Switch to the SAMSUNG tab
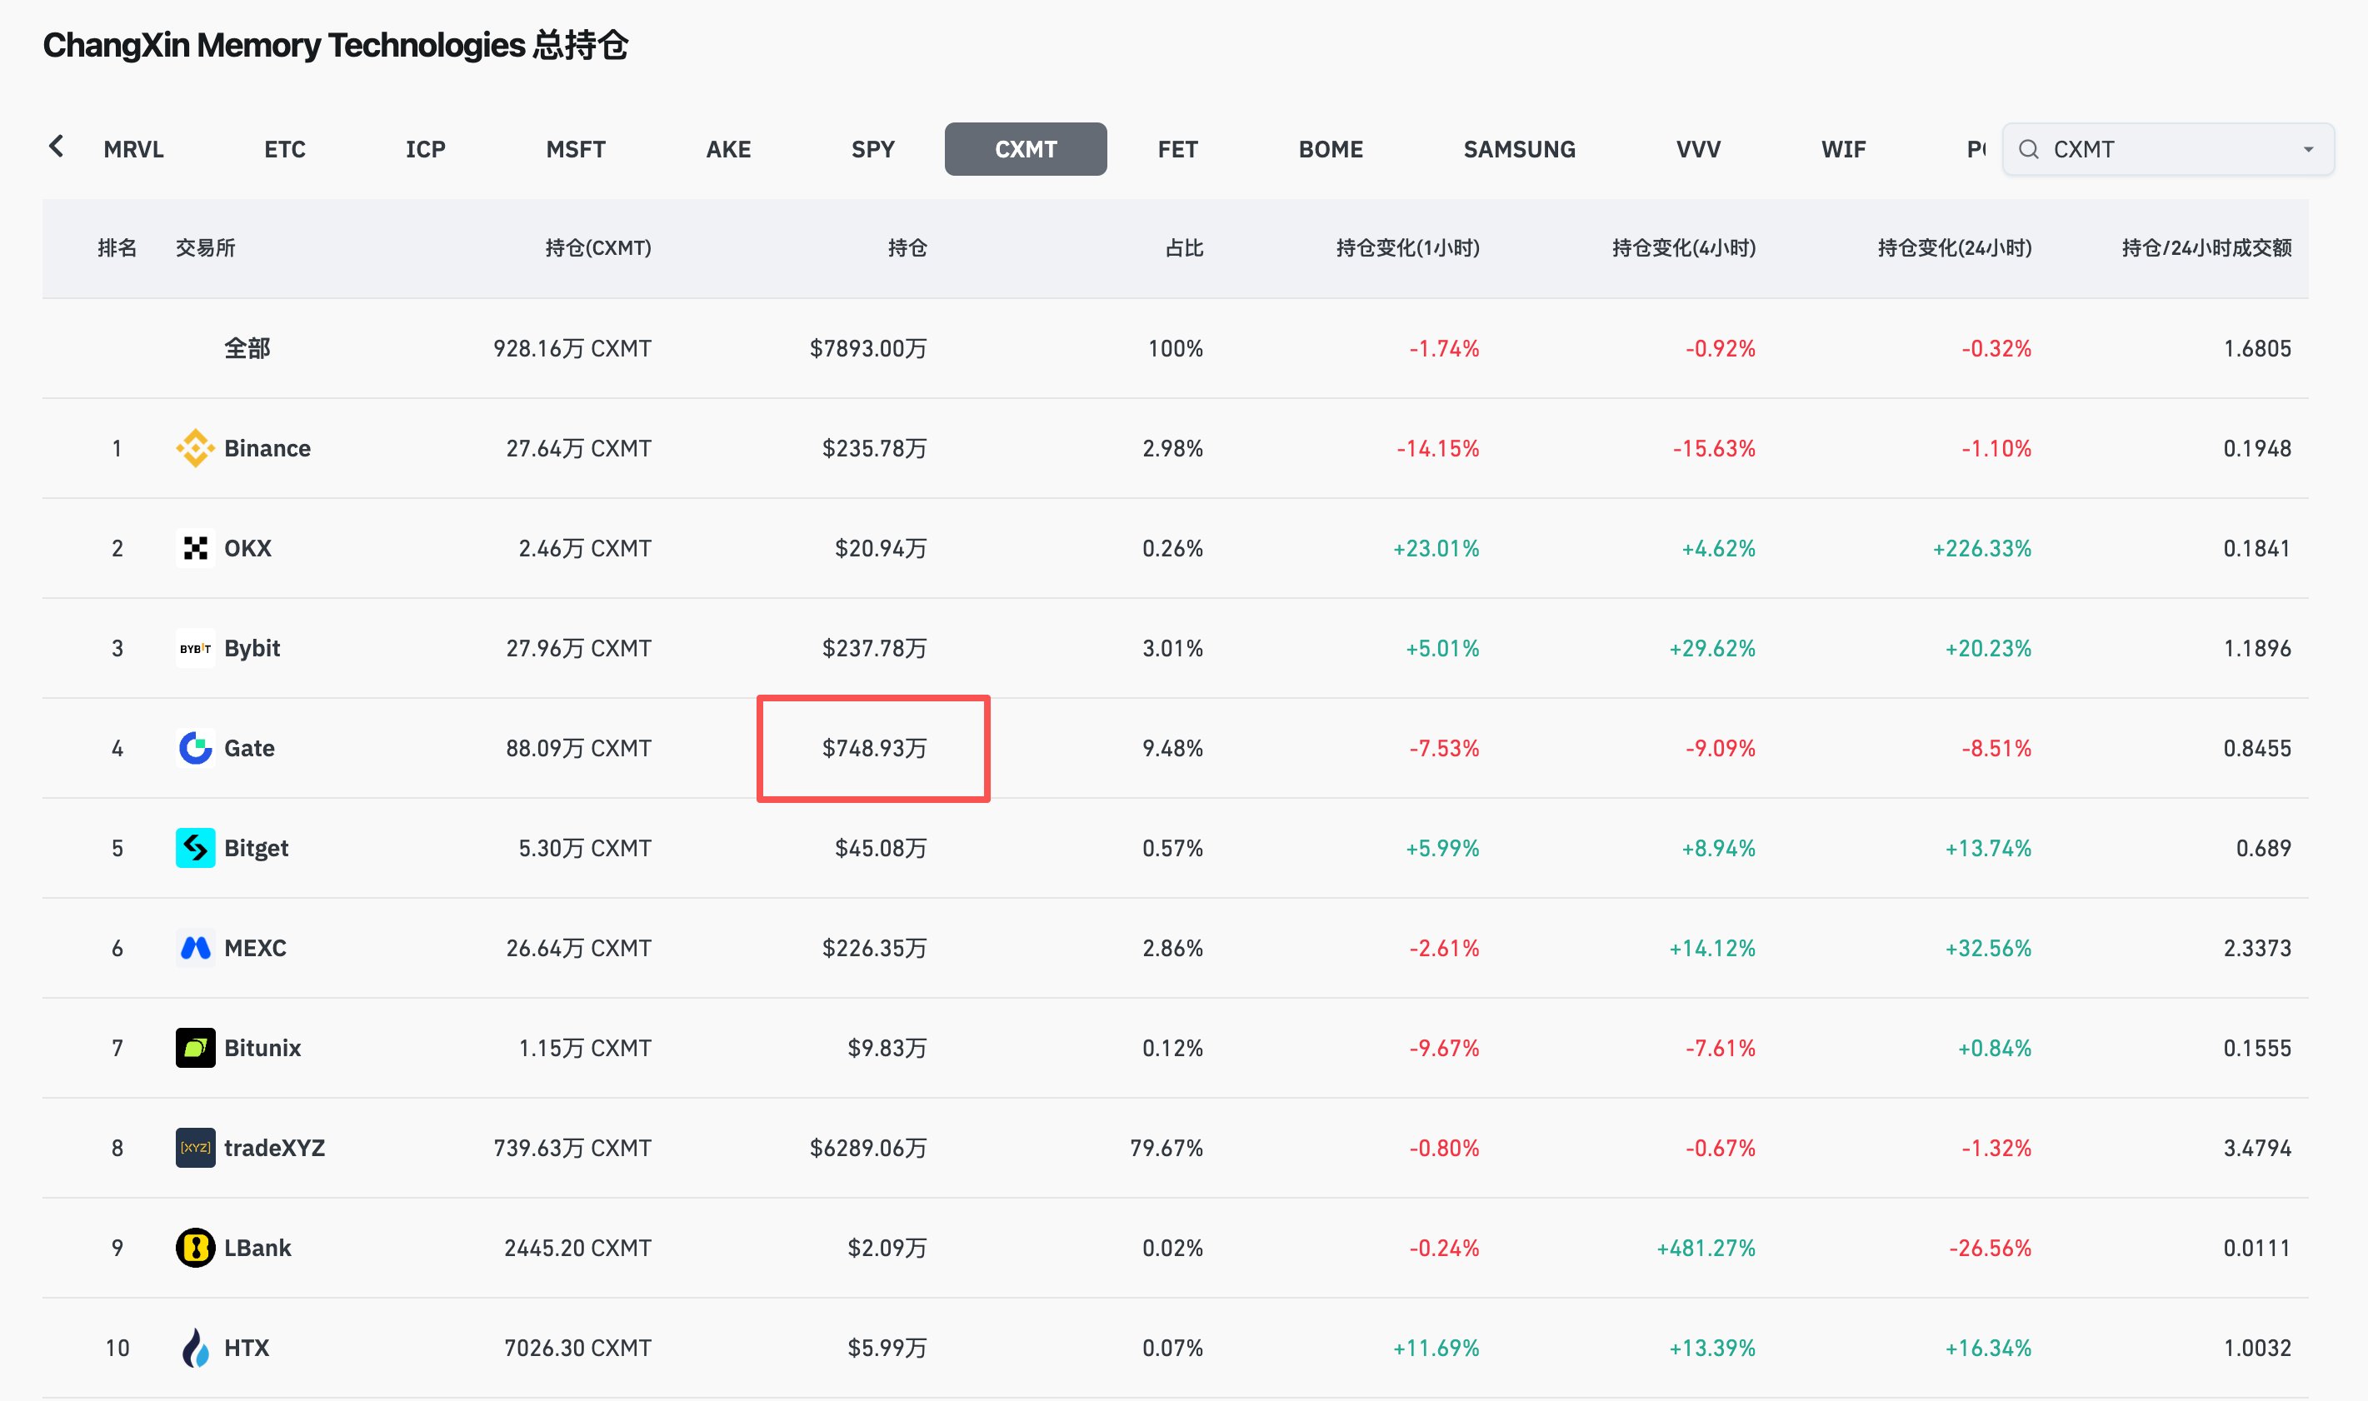The height and width of the screenshot is (1401, 2368). pyautogui.click(x=1519, y=149)
